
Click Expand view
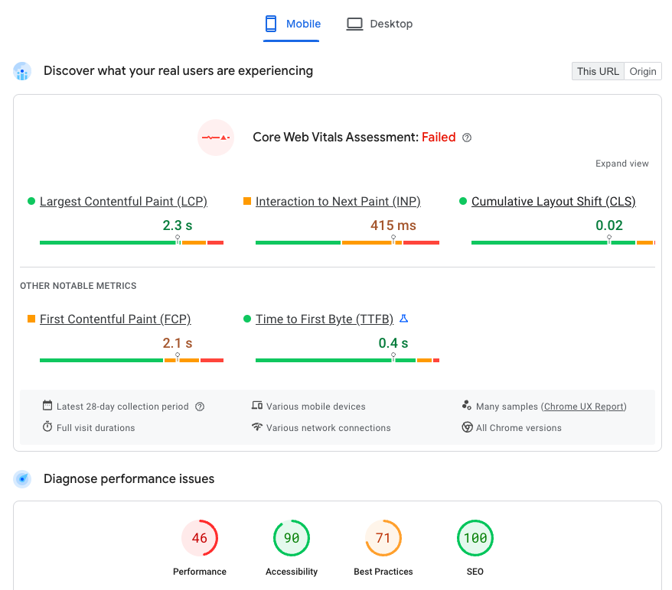621,164
